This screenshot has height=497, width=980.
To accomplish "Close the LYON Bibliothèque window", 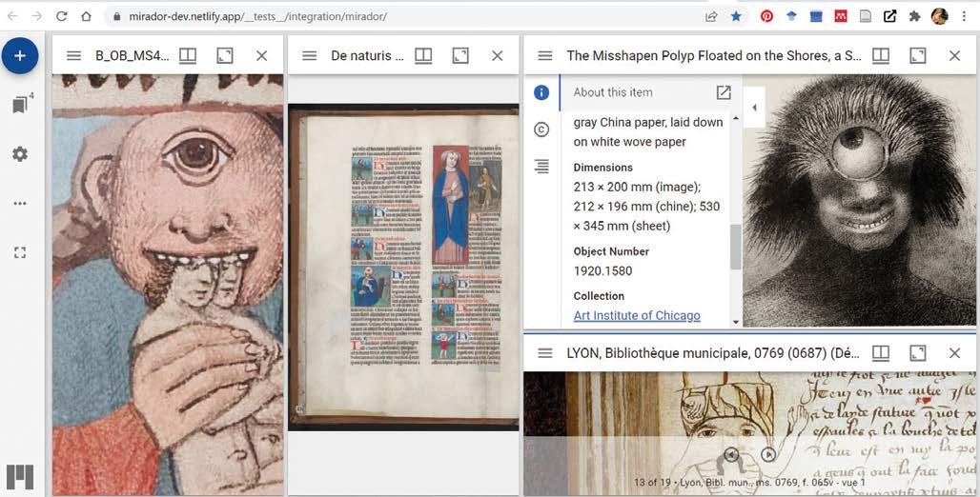I will pos(954,353).
